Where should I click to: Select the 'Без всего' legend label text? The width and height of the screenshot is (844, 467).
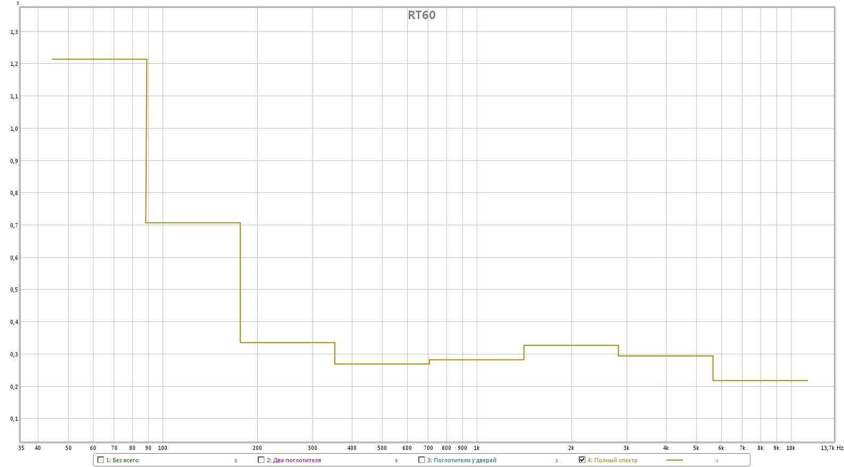click(x=125, y=461)
